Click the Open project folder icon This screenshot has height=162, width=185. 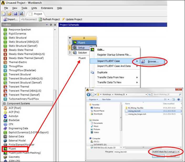tap(10, 14)
